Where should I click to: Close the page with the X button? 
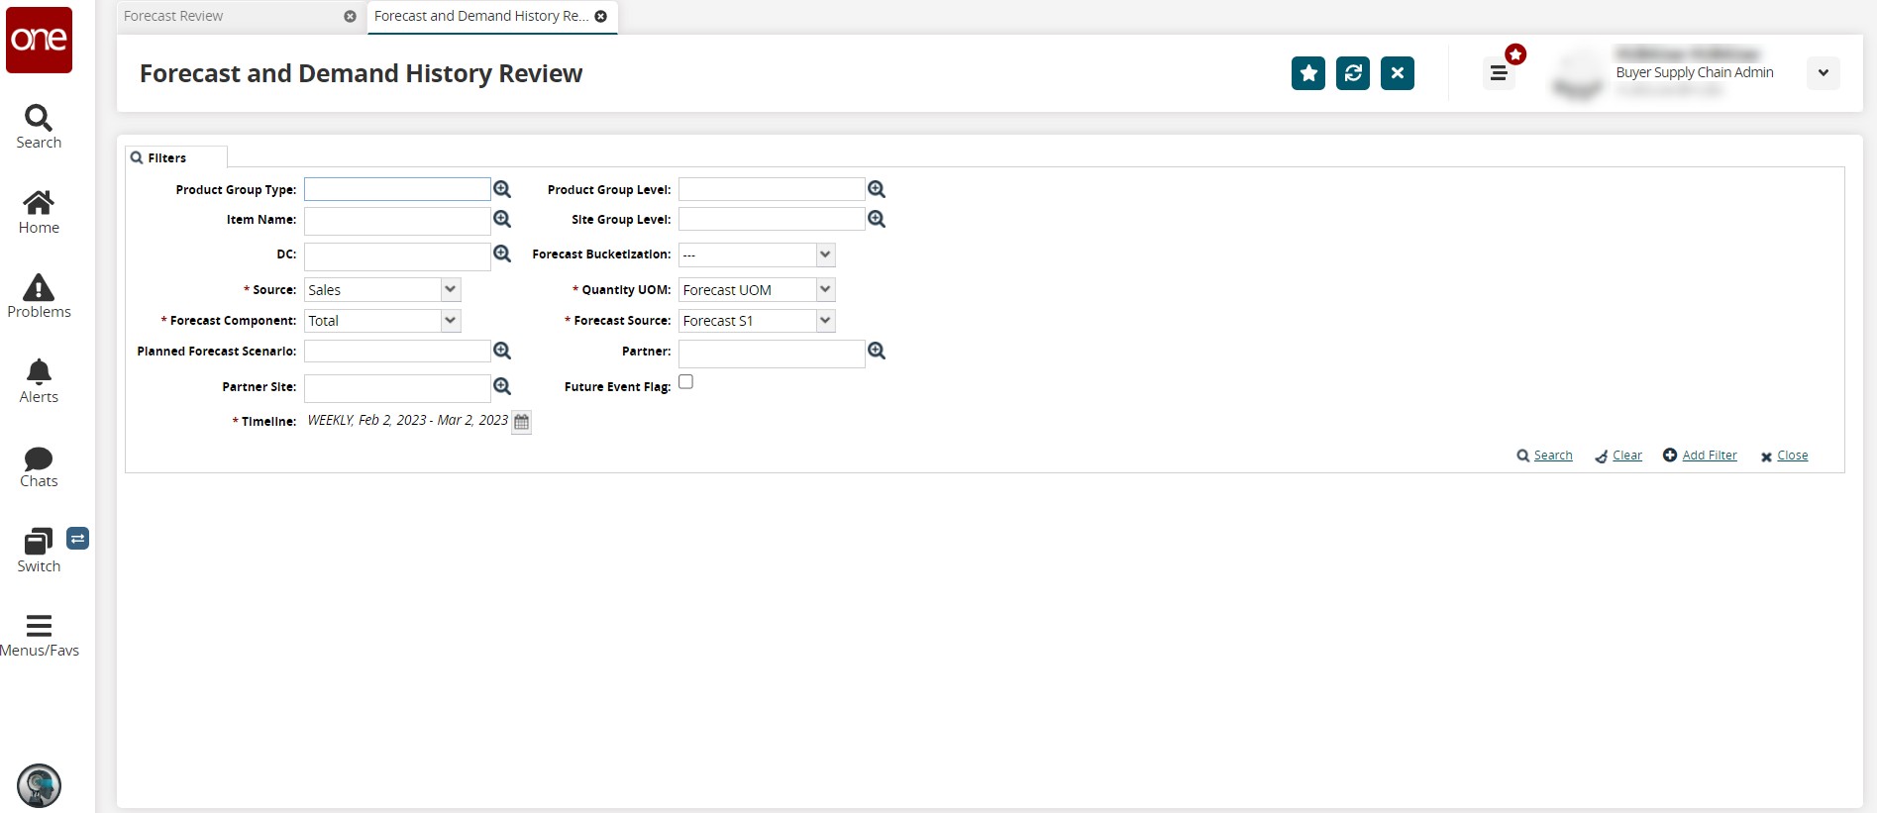(x=1398, y=73)
